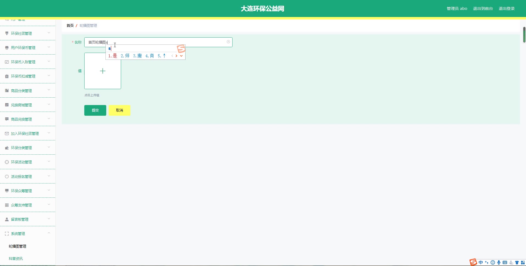Click the 大连环保公益网 site title

point(262,9)
